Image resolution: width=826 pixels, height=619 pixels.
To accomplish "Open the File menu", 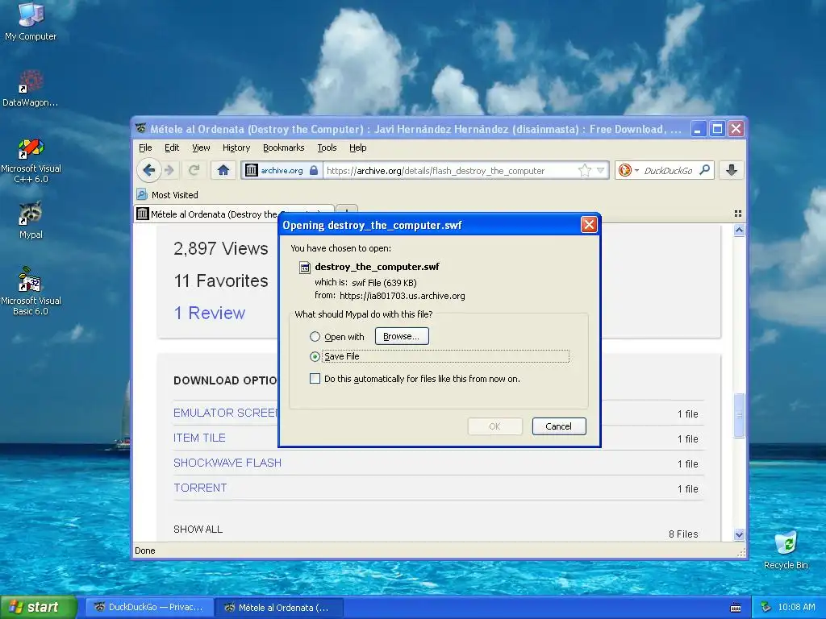I will click(145, 147).
